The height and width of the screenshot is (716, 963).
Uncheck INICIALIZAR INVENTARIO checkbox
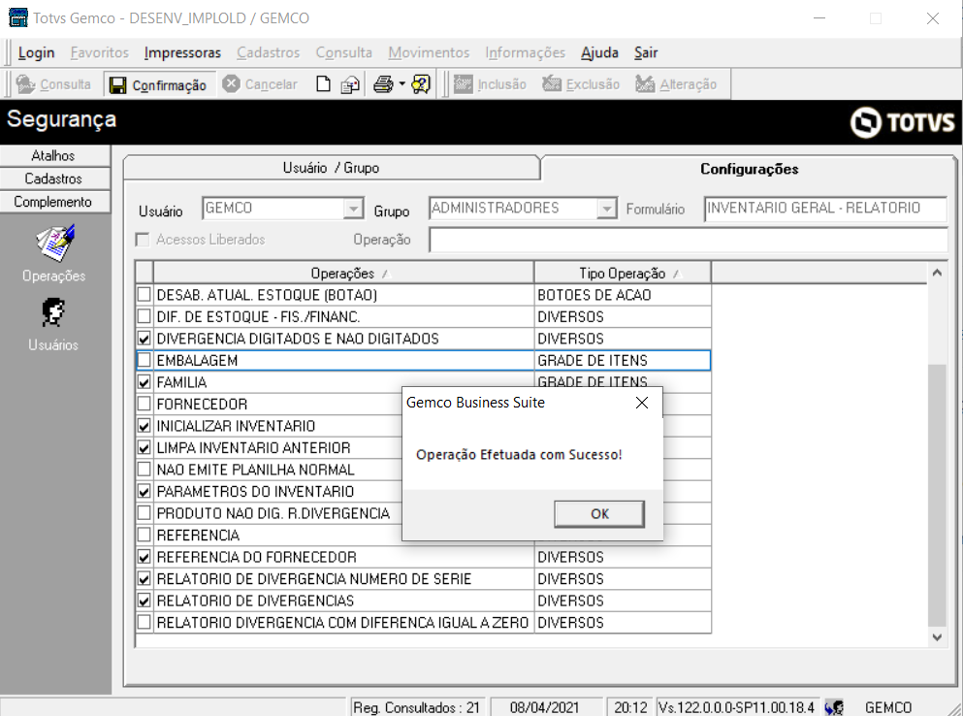[x=144, y=425]
